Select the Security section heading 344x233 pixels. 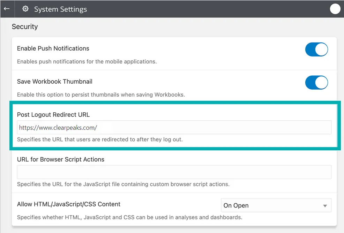tap(25, 27)
